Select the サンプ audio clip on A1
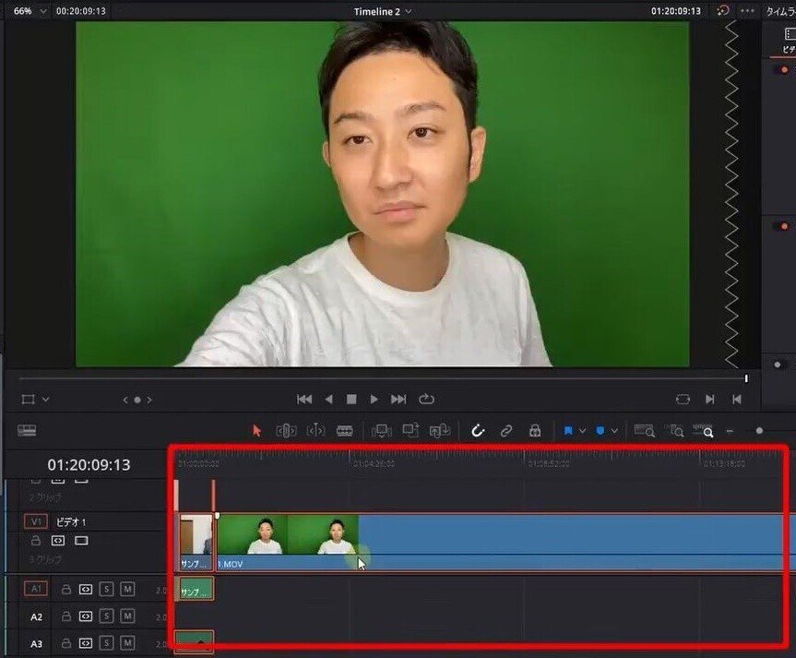The width and height of the screenshot is (796, 658). point(196,589)
